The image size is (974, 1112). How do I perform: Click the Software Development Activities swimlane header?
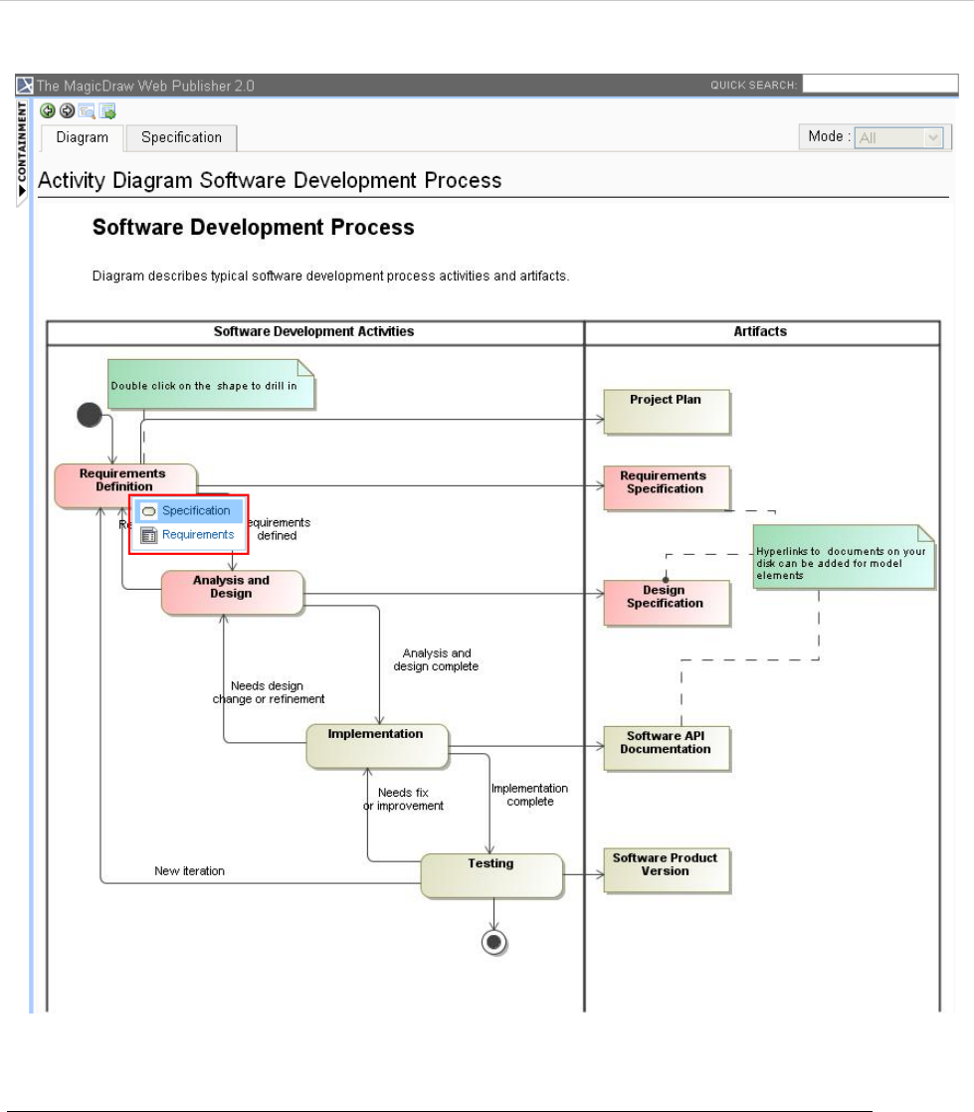pos(314,332)
